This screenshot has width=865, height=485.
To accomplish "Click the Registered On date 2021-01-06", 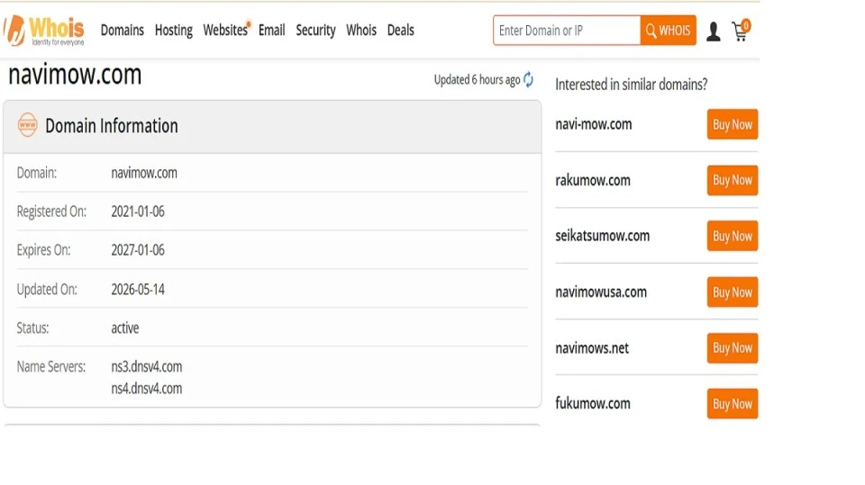I will [x=138, y=211].
